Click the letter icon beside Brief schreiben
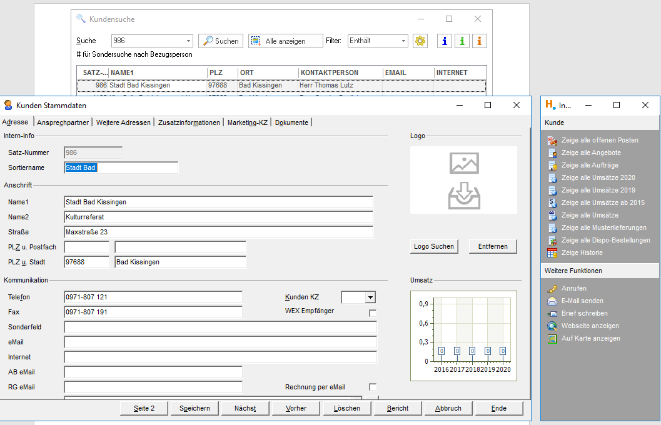The width and height of the screenshot is (661, 425). point(552,313)
